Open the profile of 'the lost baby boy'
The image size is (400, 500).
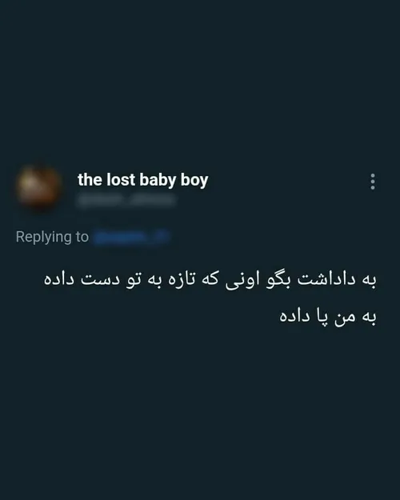(142, 180)
